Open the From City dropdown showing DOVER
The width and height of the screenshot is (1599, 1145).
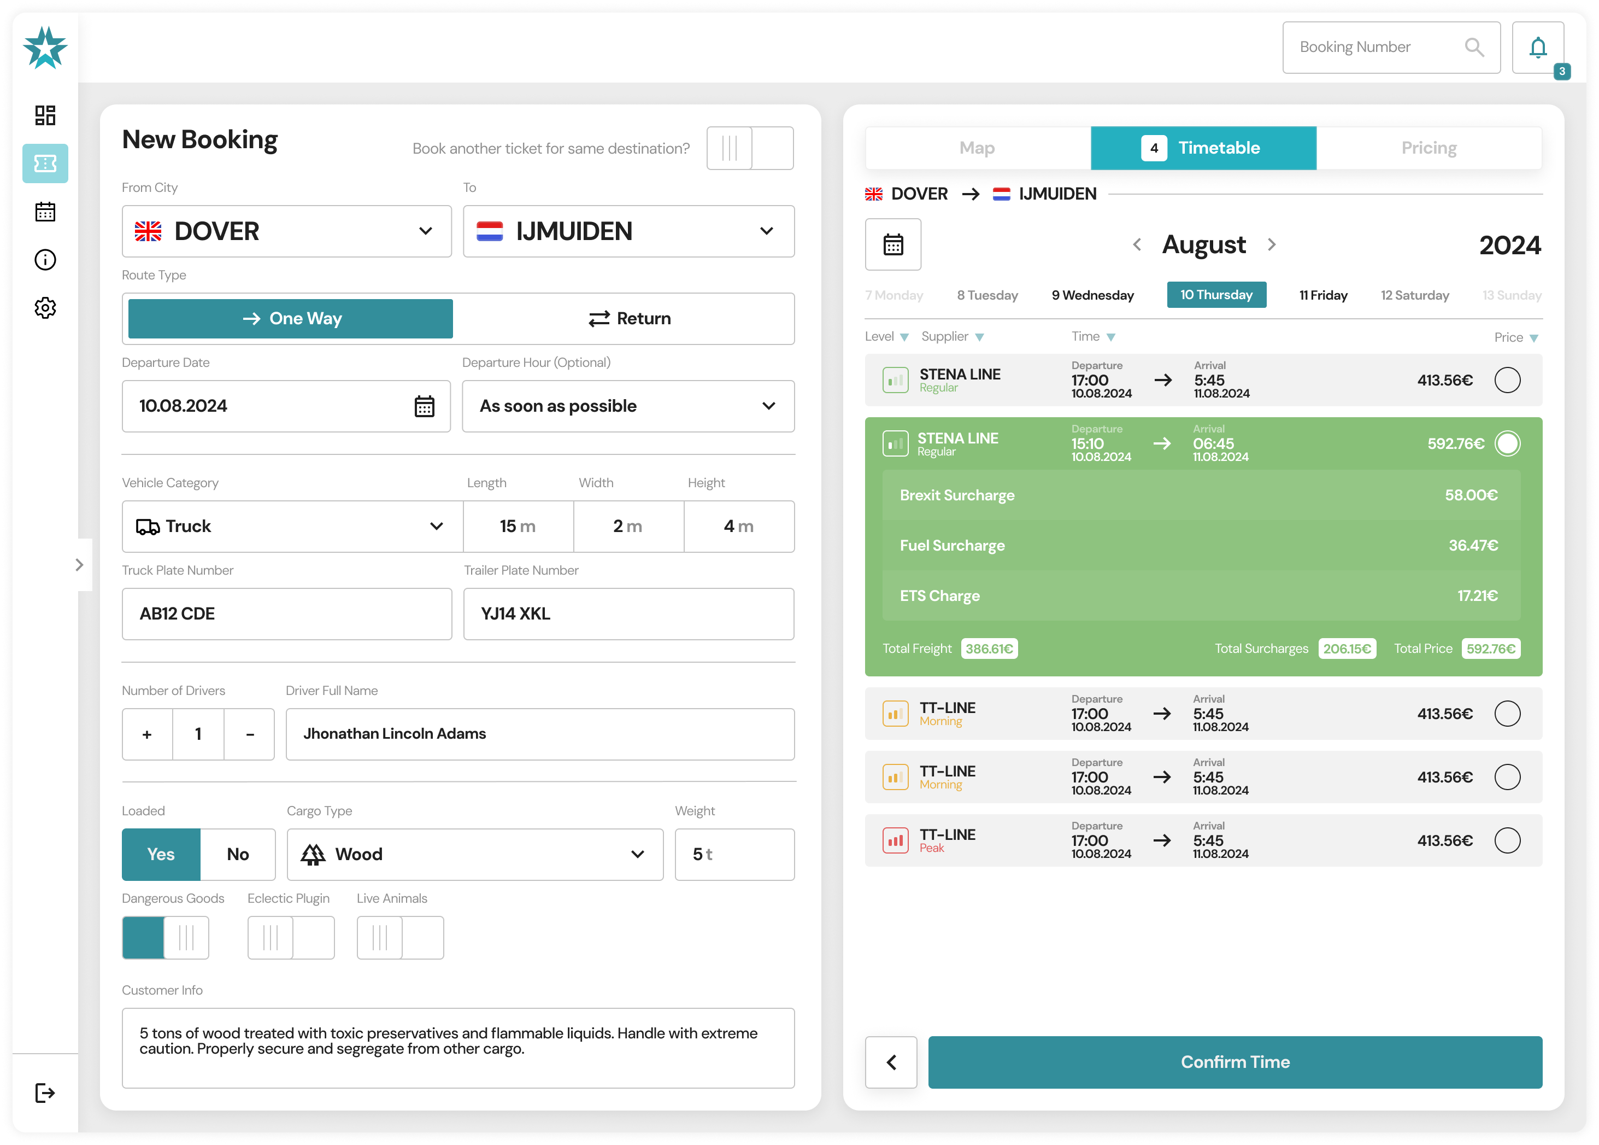tap(426, 231)
